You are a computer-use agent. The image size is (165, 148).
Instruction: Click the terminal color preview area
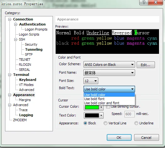coord(107,42)
